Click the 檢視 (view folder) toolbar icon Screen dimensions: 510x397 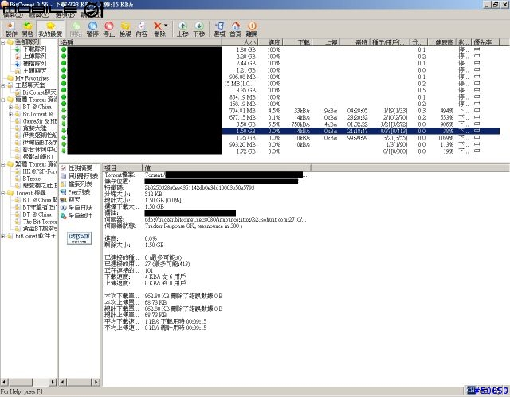[125, 29]
